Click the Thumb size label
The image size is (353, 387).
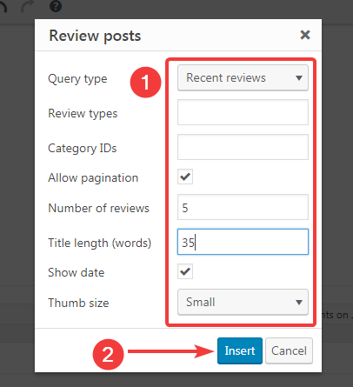point(78,303)
